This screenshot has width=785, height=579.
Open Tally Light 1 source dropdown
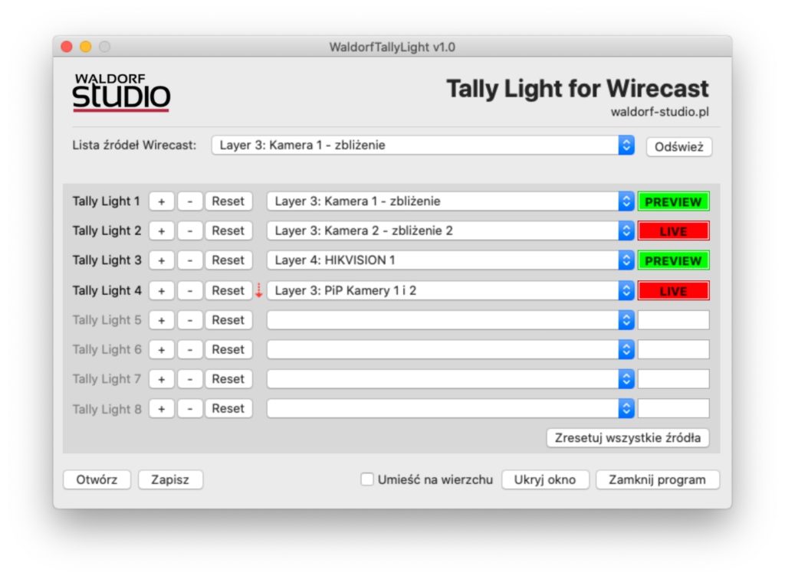click(x=451, y=201)
